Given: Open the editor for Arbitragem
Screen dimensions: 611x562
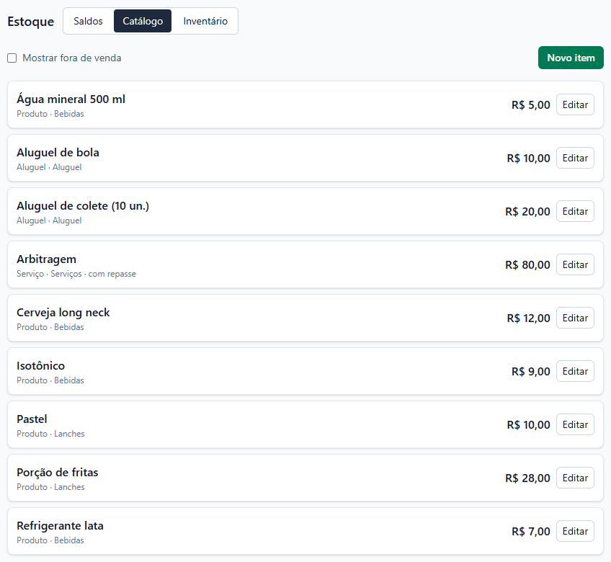Looking at the screenshot, I should pos(575,264).
